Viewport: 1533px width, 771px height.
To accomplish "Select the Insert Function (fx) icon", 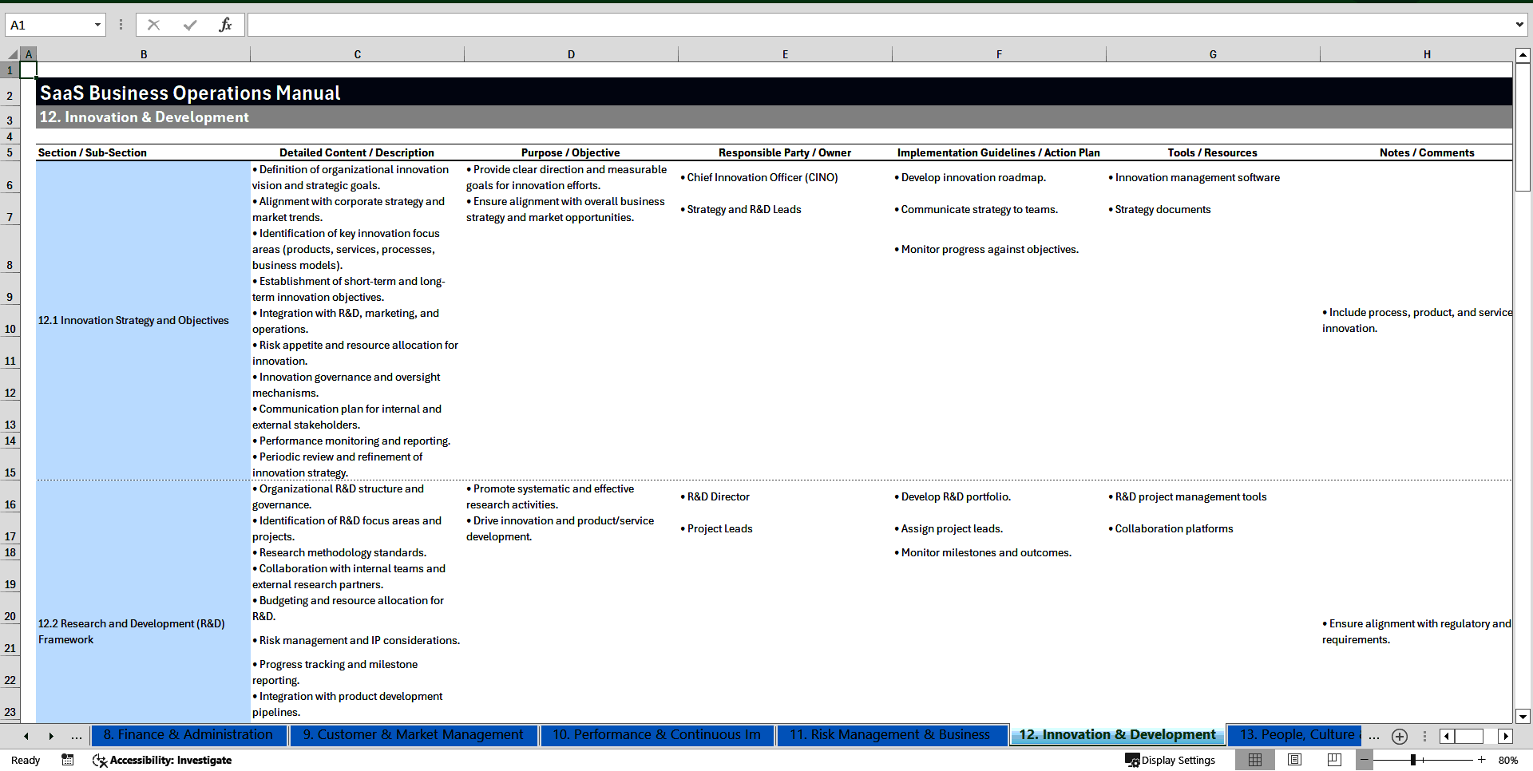I will (226, 25).
